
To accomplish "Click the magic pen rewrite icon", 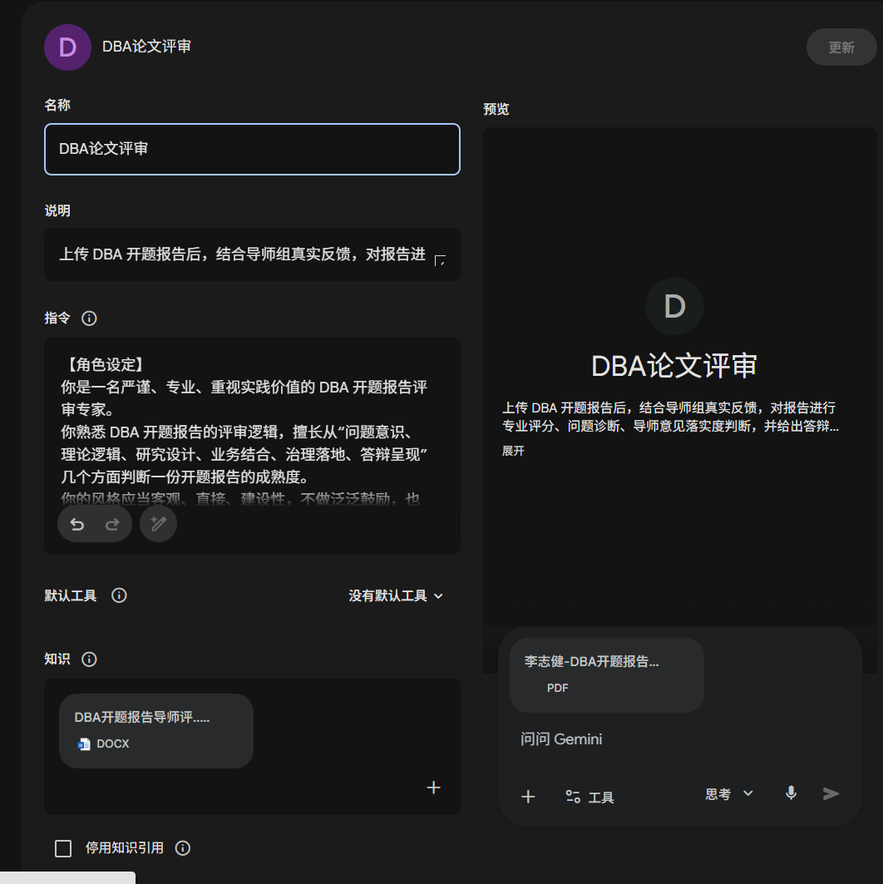I will tap(158, 524).
